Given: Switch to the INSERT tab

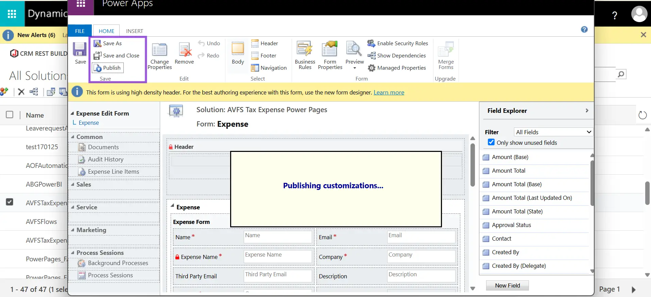Looking at the screenshot, I should click(x=135, y=31).
